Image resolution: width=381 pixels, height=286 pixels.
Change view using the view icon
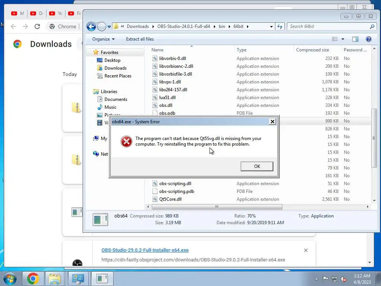[335, 39]
